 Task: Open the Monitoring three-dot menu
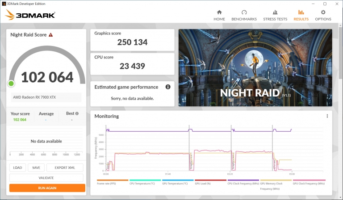(x=327, y=116)
